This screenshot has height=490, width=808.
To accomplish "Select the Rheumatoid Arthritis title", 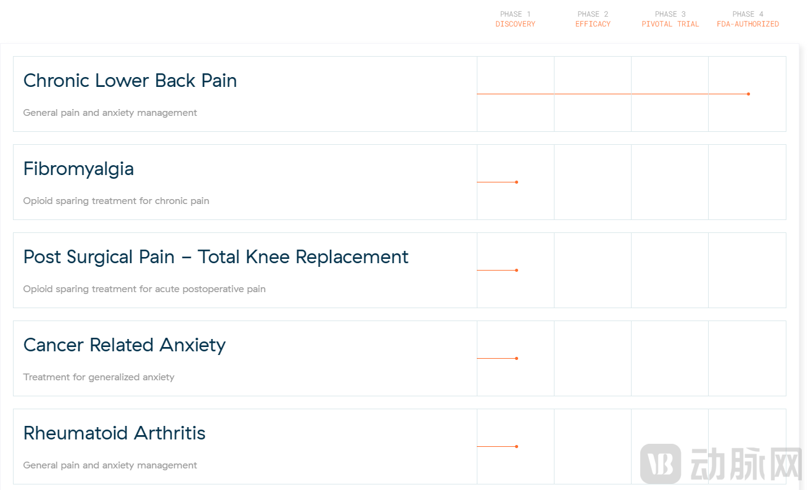I will [x=114, y=433].
